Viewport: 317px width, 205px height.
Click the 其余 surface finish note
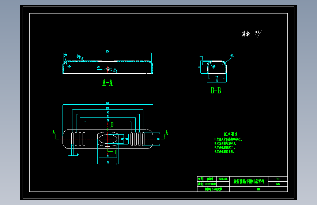click(x=246, y=34)
